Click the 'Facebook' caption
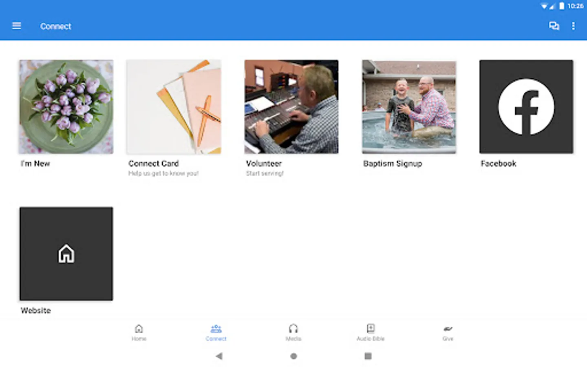 pyautogui.click(x=499, y=164)
